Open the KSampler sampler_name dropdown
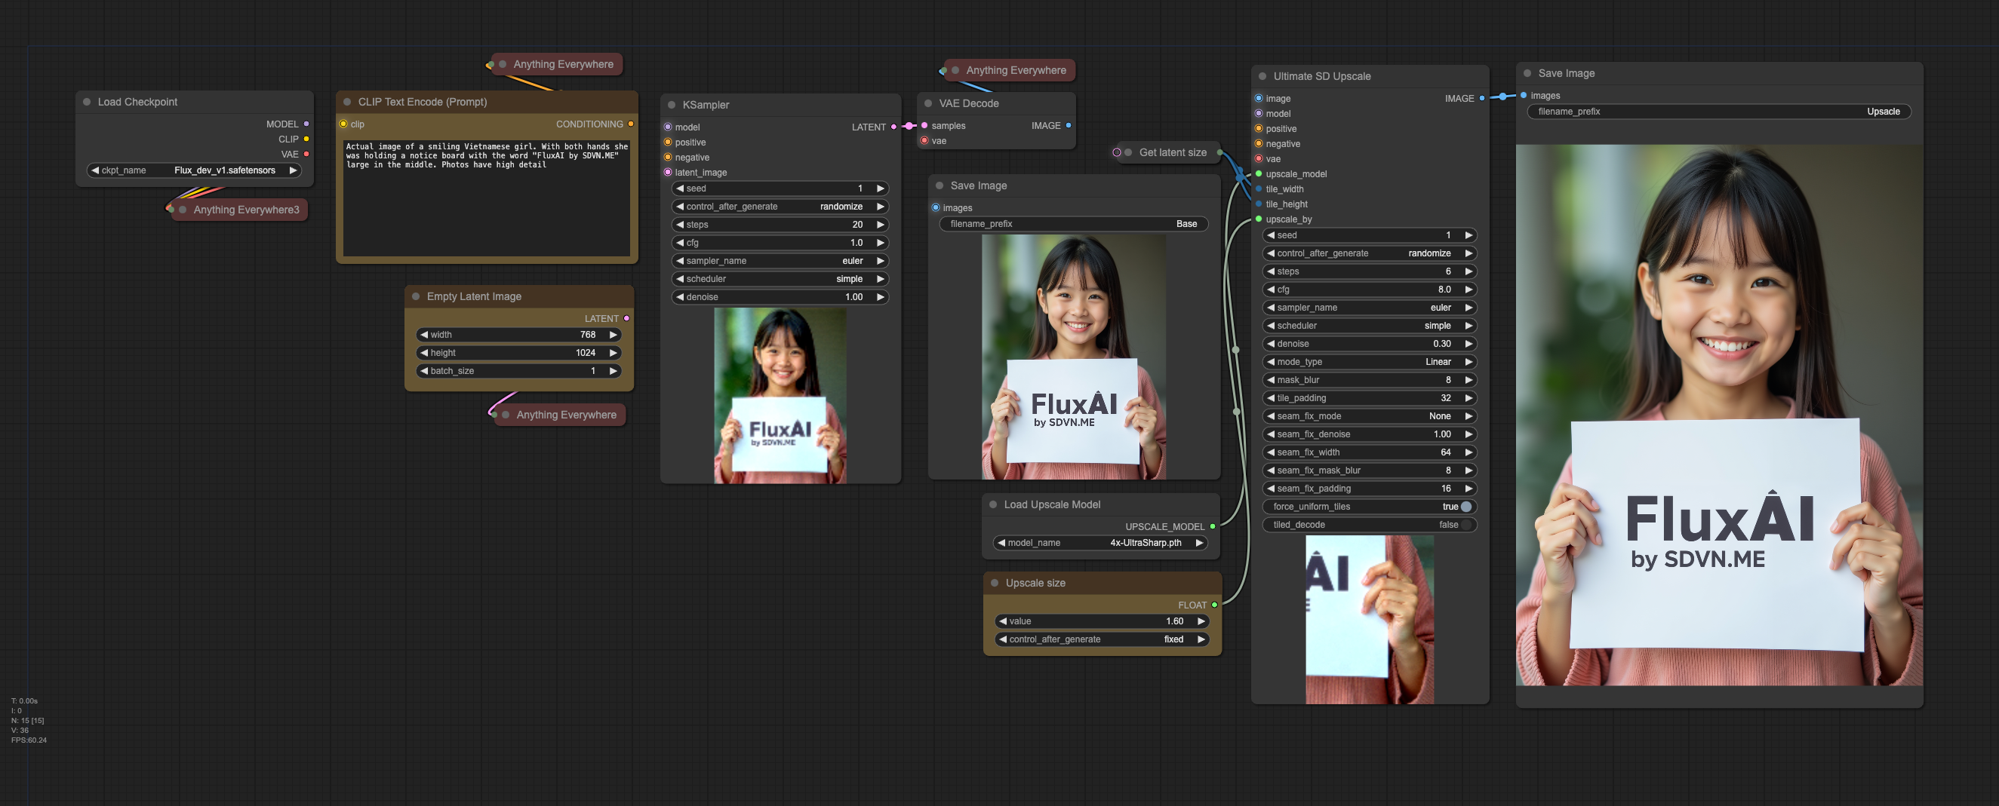This screenshot has width=1999, height=806. pos(779,260)
